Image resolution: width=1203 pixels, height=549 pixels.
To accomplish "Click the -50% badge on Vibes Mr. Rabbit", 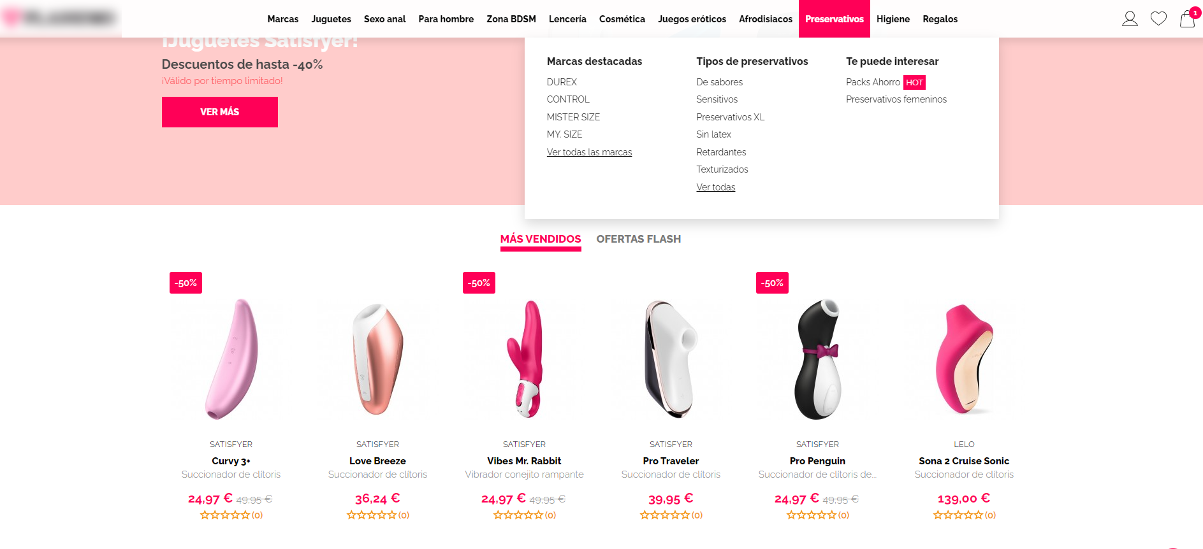I will click(x=479, y=283).
